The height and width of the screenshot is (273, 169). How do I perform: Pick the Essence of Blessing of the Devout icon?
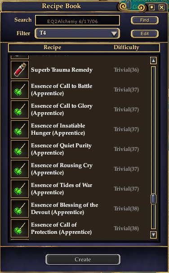tap(20, 209)
